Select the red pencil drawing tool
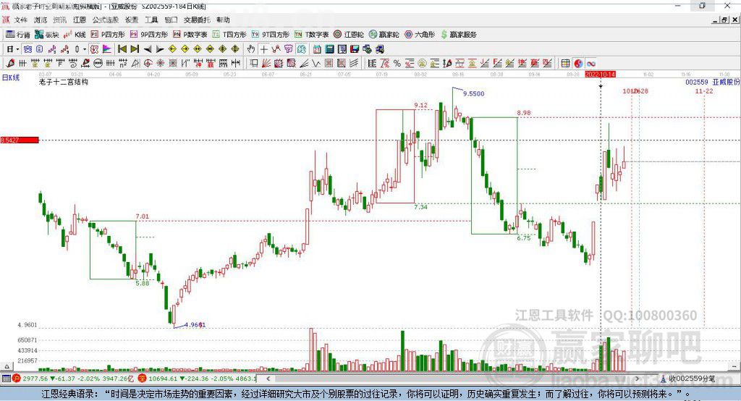The height and width of the screenshot is (401, 741). [10, 64]
